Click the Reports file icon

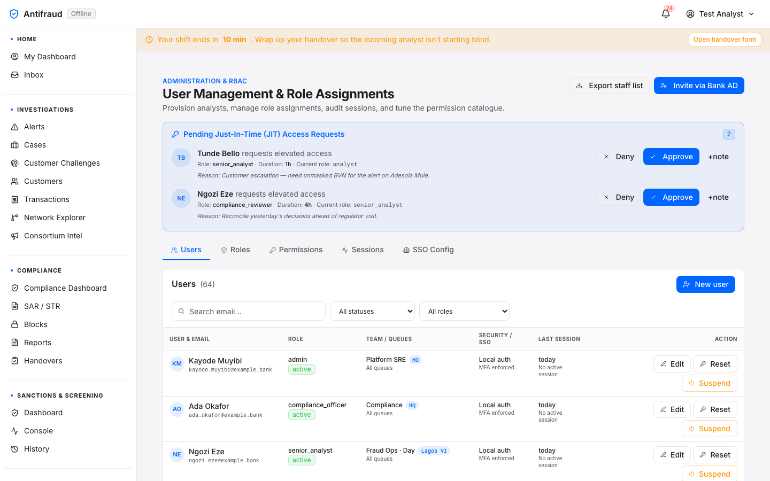click(15, 343)
